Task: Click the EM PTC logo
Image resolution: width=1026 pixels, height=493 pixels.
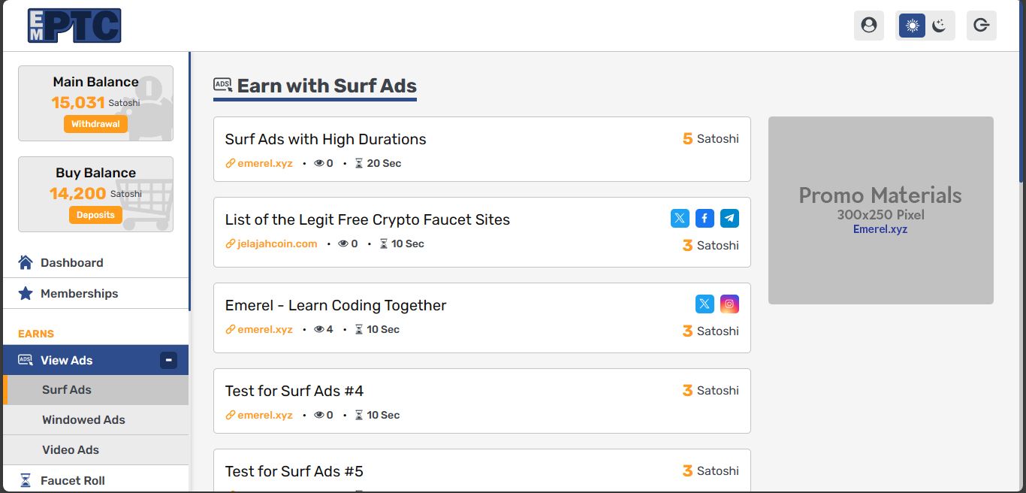Action: point(74,26)
